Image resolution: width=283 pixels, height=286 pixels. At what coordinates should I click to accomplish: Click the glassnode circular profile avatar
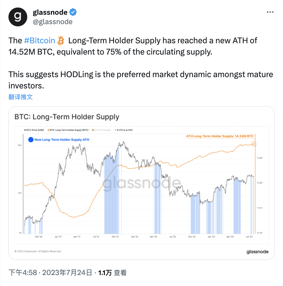(x=18, y=17)
